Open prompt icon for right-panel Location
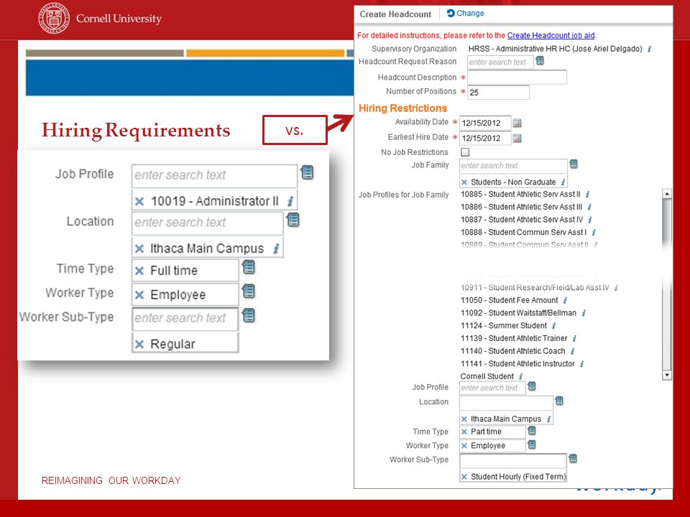The width and height of the screenshot is (690, 517). click(x=559, y=401)
